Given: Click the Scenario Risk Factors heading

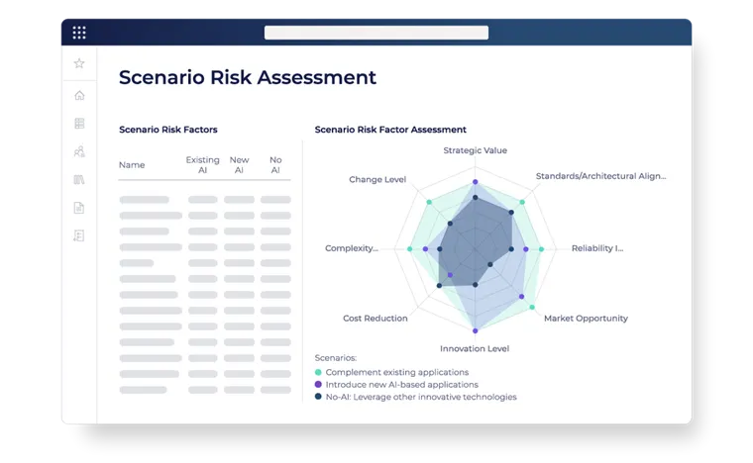Looking at the screenshot, I should click(168, 130).
